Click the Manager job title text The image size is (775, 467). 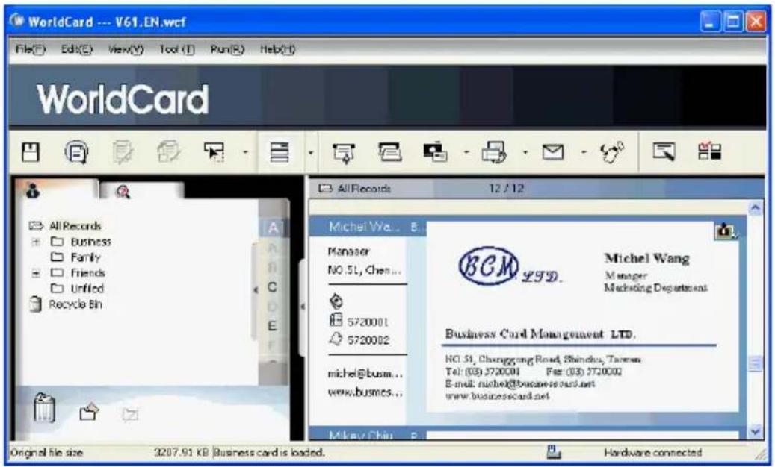(x=348, y=251)
